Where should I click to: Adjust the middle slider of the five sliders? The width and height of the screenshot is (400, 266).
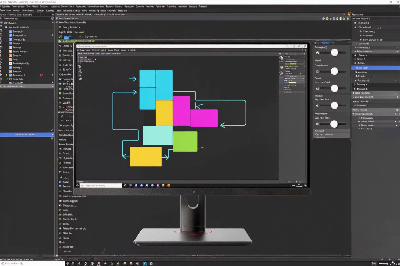[334, 89]
